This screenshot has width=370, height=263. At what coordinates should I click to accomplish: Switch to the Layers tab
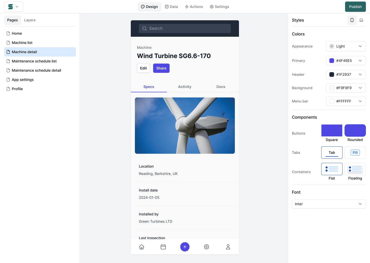(30, 20)
